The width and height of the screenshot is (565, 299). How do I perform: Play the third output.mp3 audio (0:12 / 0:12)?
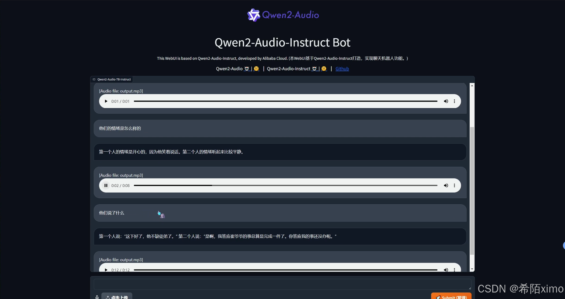(x=106, y=270)
